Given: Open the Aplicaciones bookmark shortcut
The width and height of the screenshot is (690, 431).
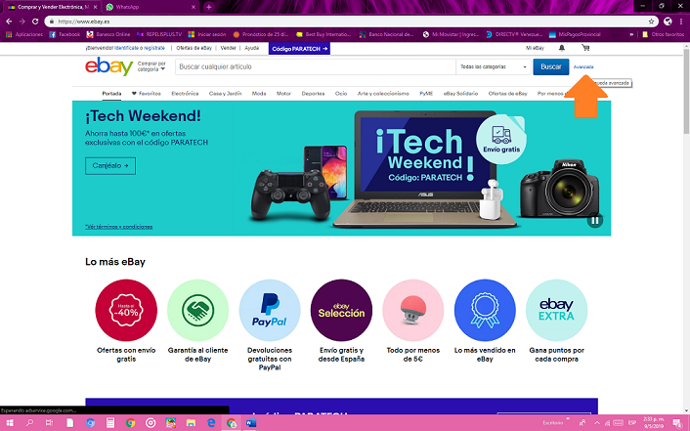Looking at the screenshot, I should (24, 34).
